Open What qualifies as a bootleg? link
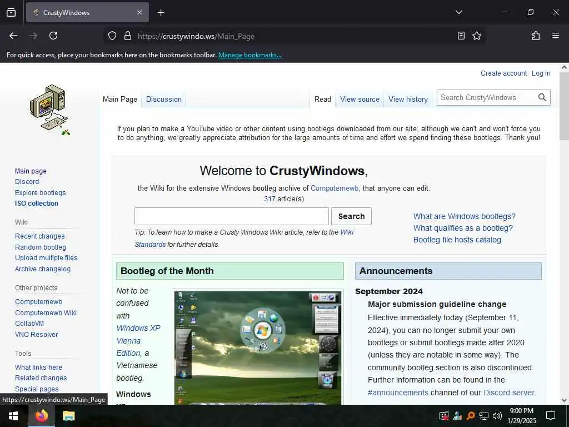This screenshot has width=569, height=427. click(463, 228)
